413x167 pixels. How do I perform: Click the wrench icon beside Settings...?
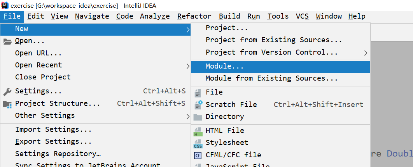click(x=7, y=92)
